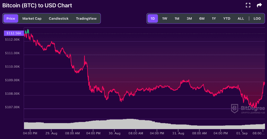Click the $112.56K current price label

(x=14, y=33)
